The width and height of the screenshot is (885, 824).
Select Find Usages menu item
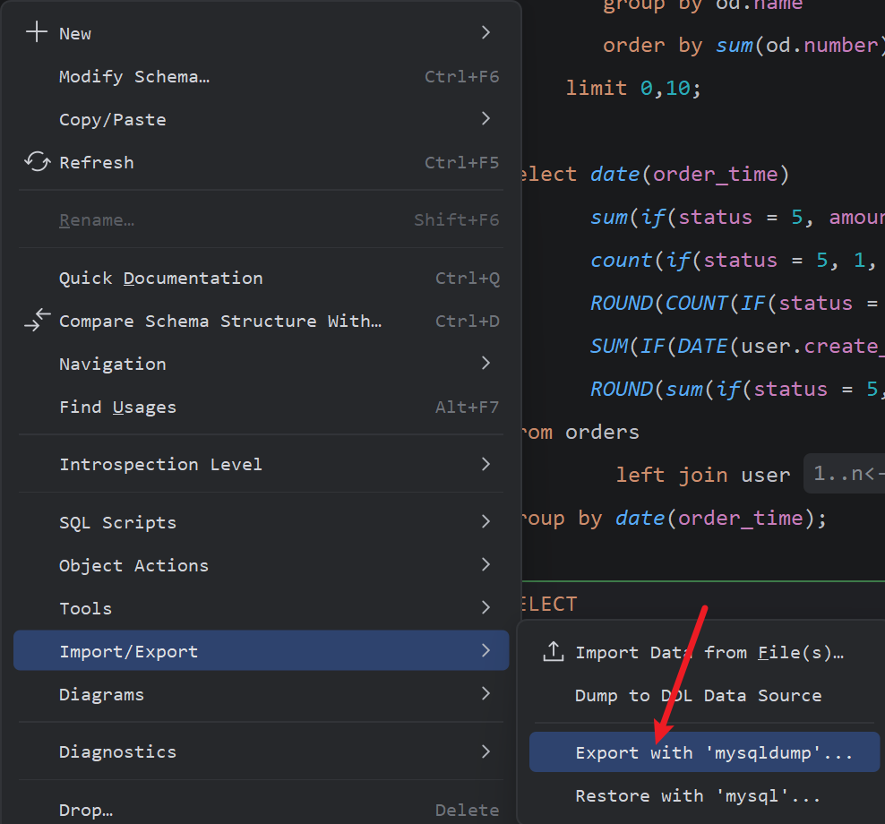coord(262,407)
